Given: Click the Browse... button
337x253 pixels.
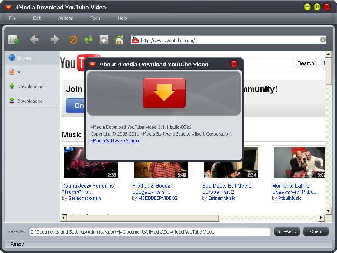Looking at the screenshot, I should pos(287,231).
